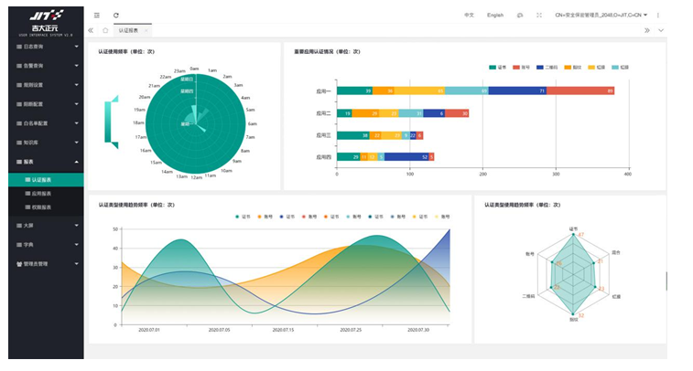Open the CN= user account dropdown
The width and height of the screenshot is (693, 371).
[x=601, y=16]
